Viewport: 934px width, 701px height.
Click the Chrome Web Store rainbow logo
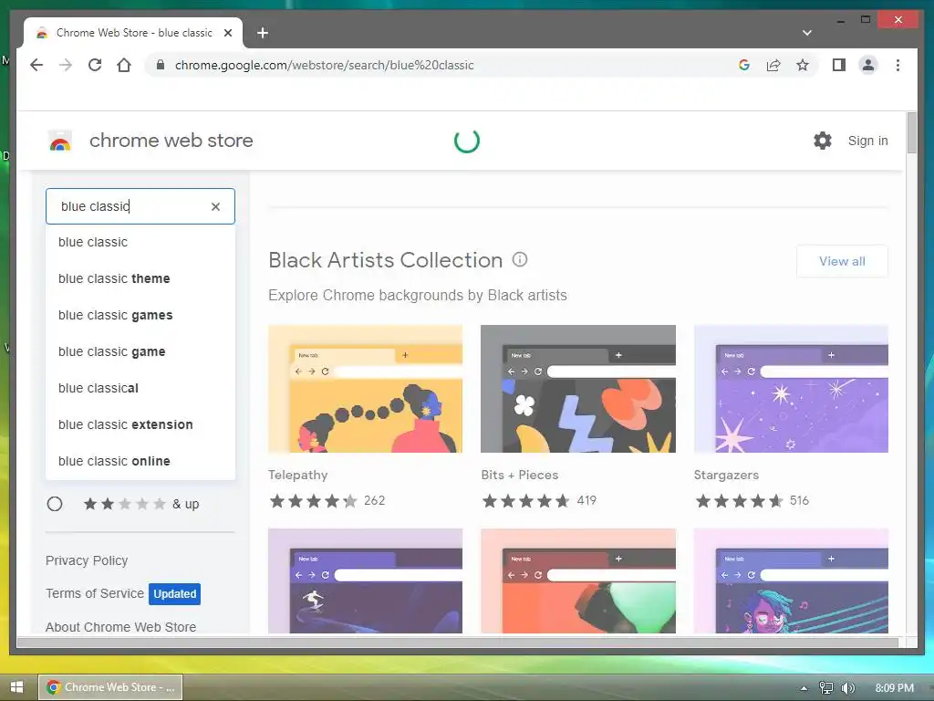click(x=59, y=141)
